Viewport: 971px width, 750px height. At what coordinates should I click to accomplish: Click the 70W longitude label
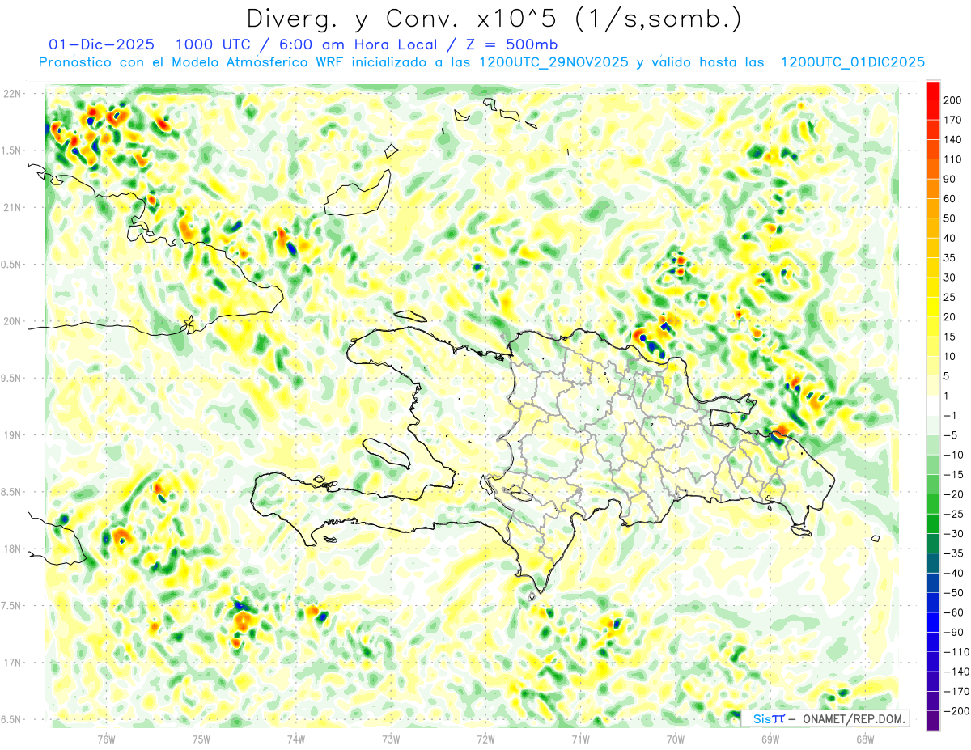coord(676,739)
